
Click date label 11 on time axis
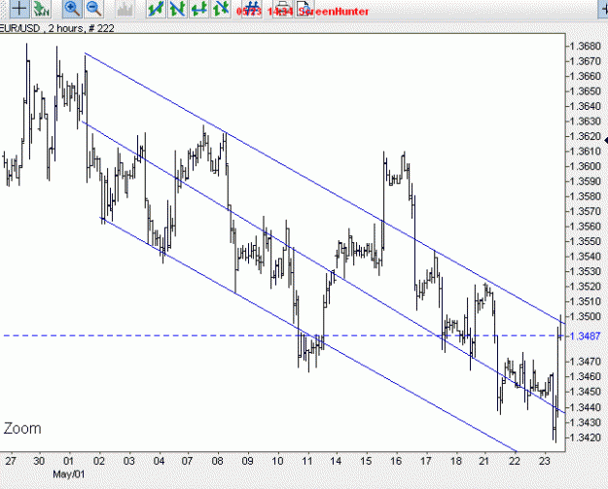click(x=307, y=461)
